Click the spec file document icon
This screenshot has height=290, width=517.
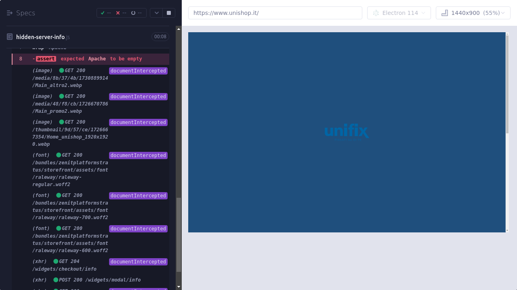pos(10,37)
